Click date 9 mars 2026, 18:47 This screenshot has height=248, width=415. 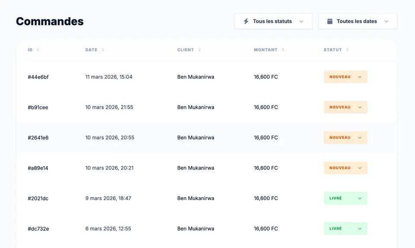[108, 198]
